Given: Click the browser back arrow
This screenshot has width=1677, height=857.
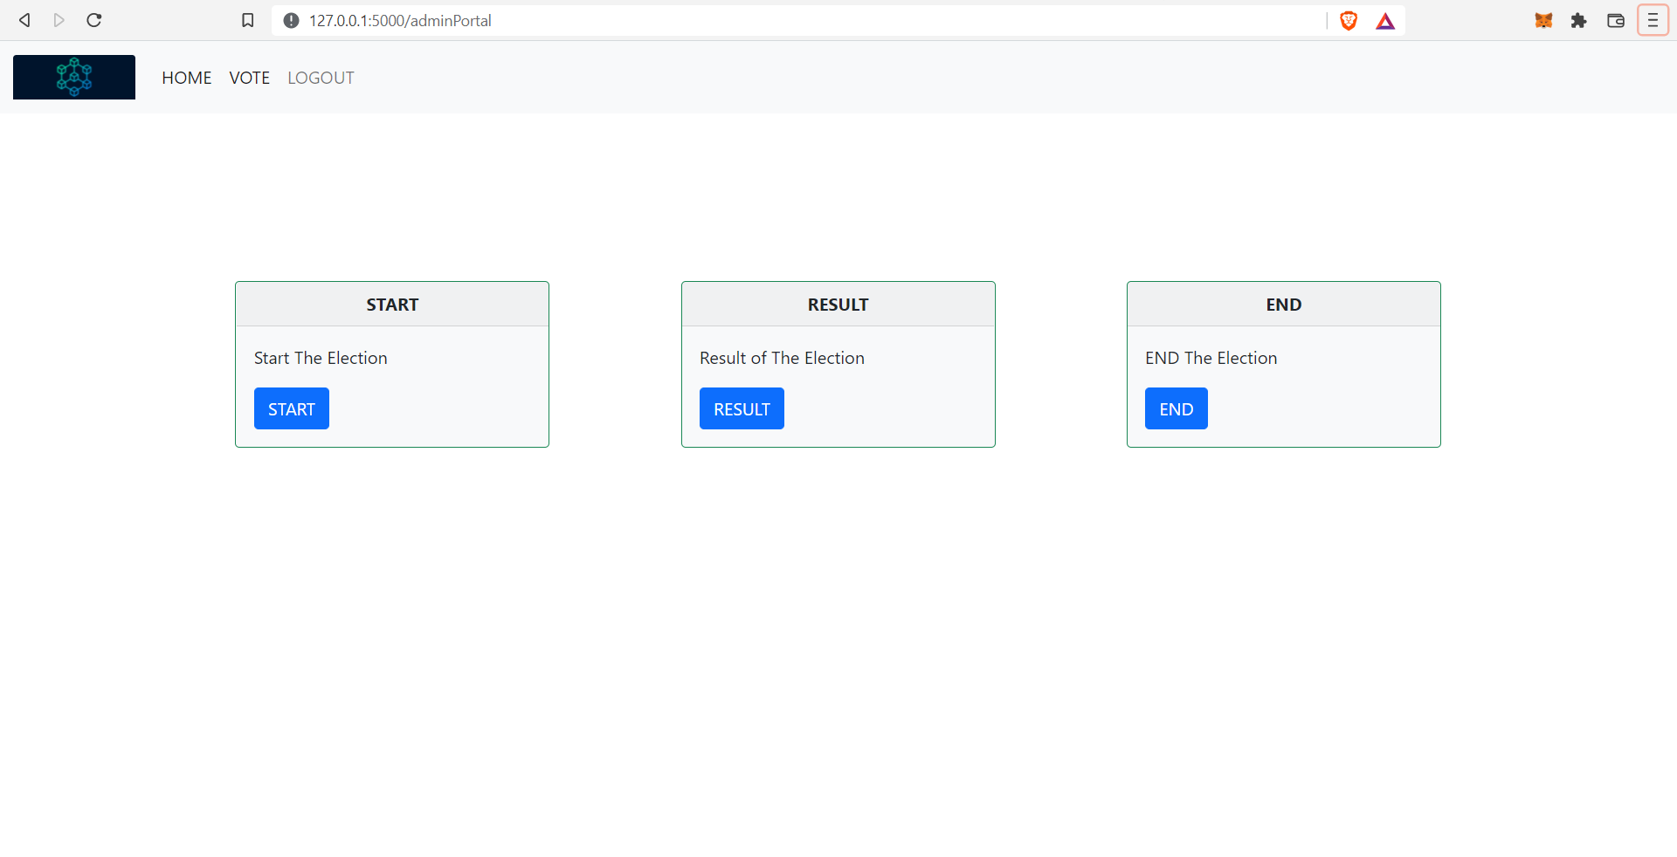Looking at the screenshot, I should point(24,20).
